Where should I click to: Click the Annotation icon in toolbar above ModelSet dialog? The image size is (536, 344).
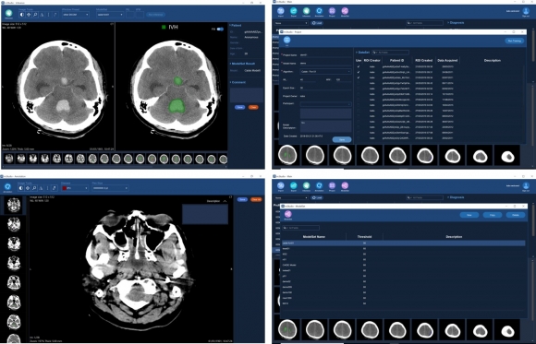(319, 186)
